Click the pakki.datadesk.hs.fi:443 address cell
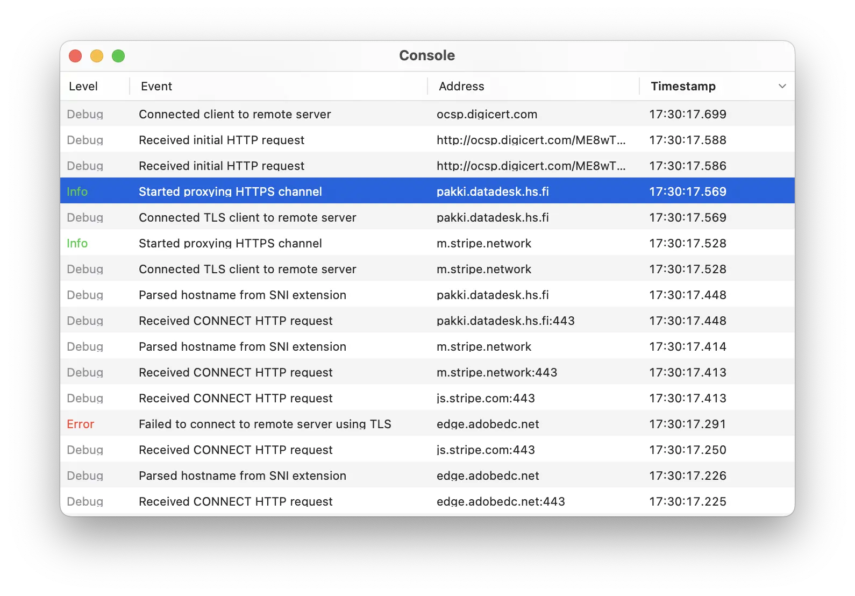This screenshot has width=855, height=596. (505, 321)
